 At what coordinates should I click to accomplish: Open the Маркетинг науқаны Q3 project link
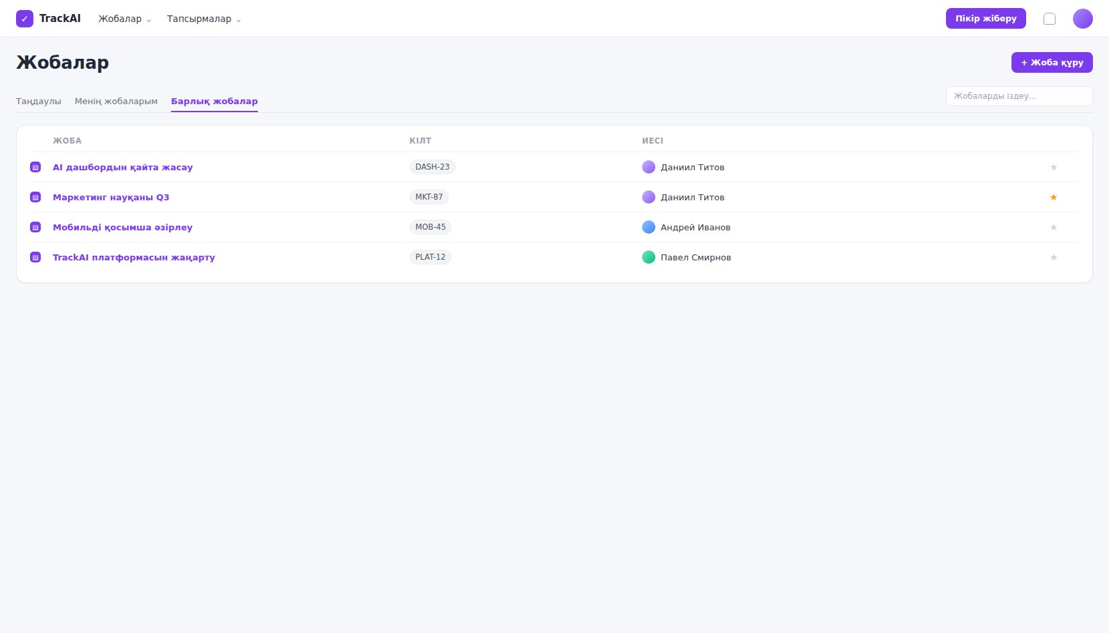point(111,197)
